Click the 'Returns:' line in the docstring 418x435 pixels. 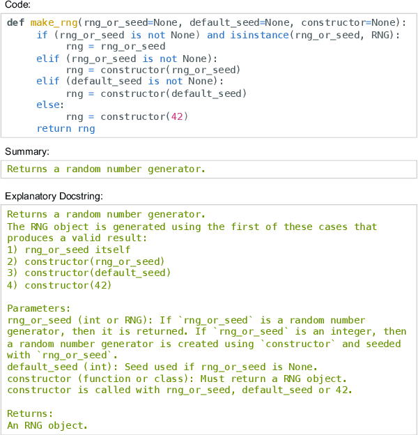(x=30, y=413)
